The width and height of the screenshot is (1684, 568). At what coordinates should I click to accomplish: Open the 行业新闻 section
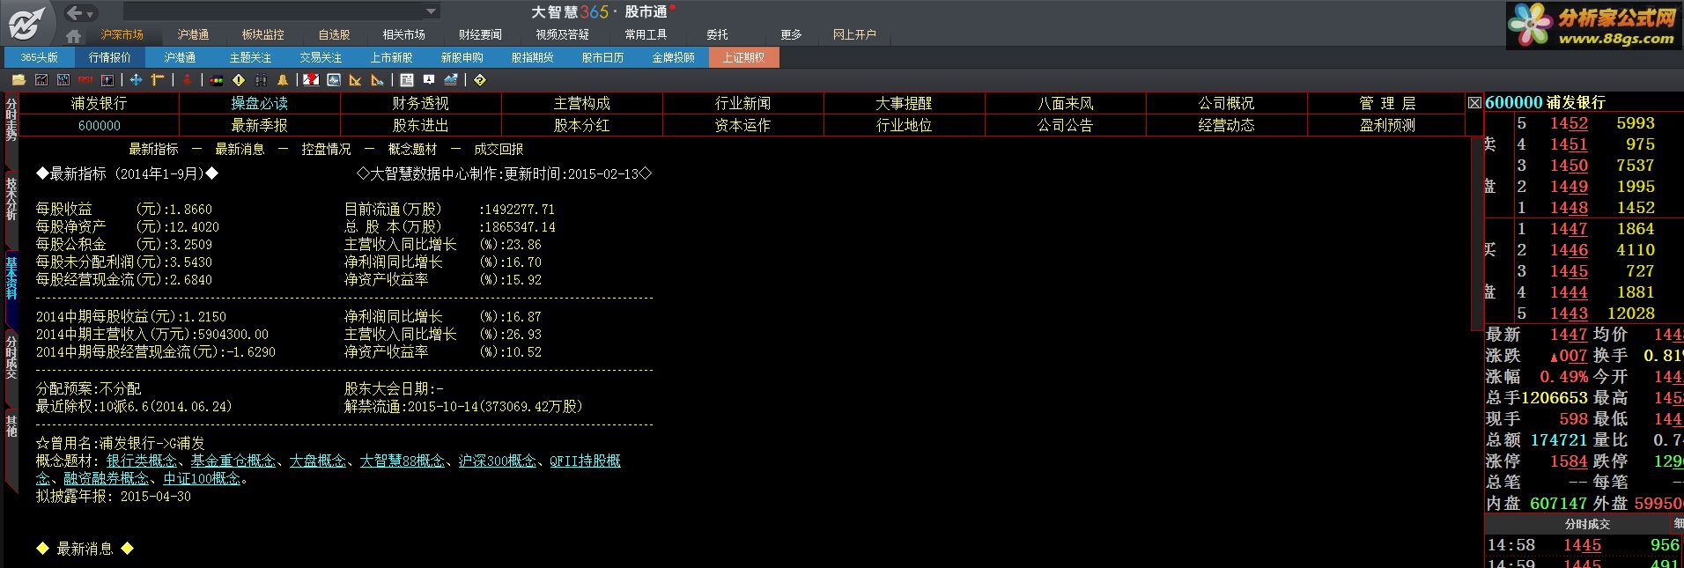tap(743, 104)
